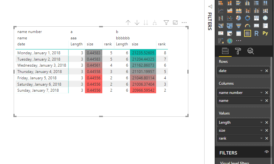The width and height of the screenshot is (274, 164).
Task: Switch to the Fields tab
Action: [225, 51]
